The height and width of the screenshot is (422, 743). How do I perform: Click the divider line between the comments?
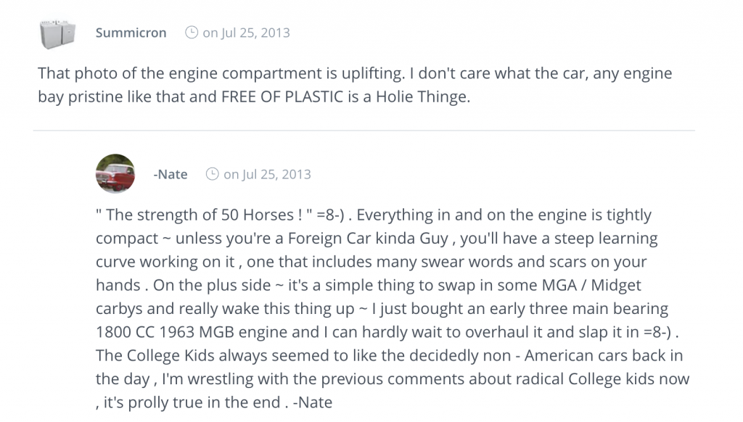pyautogui.click(x=364, y=131)
